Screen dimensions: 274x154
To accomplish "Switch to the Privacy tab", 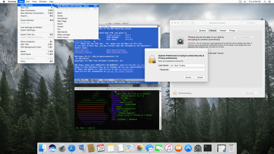I will click(x=232, y=31).
